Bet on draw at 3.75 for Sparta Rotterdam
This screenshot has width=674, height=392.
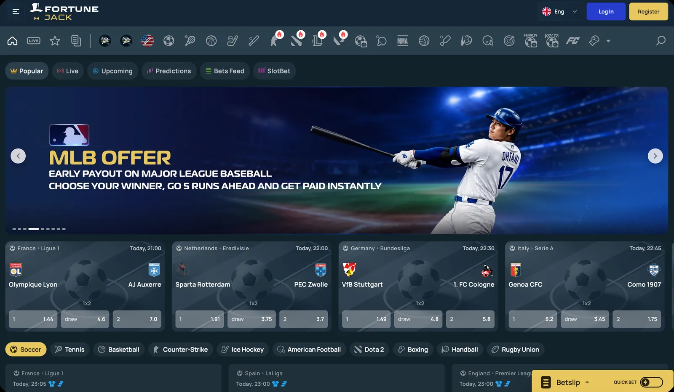[x=252, y=319]
